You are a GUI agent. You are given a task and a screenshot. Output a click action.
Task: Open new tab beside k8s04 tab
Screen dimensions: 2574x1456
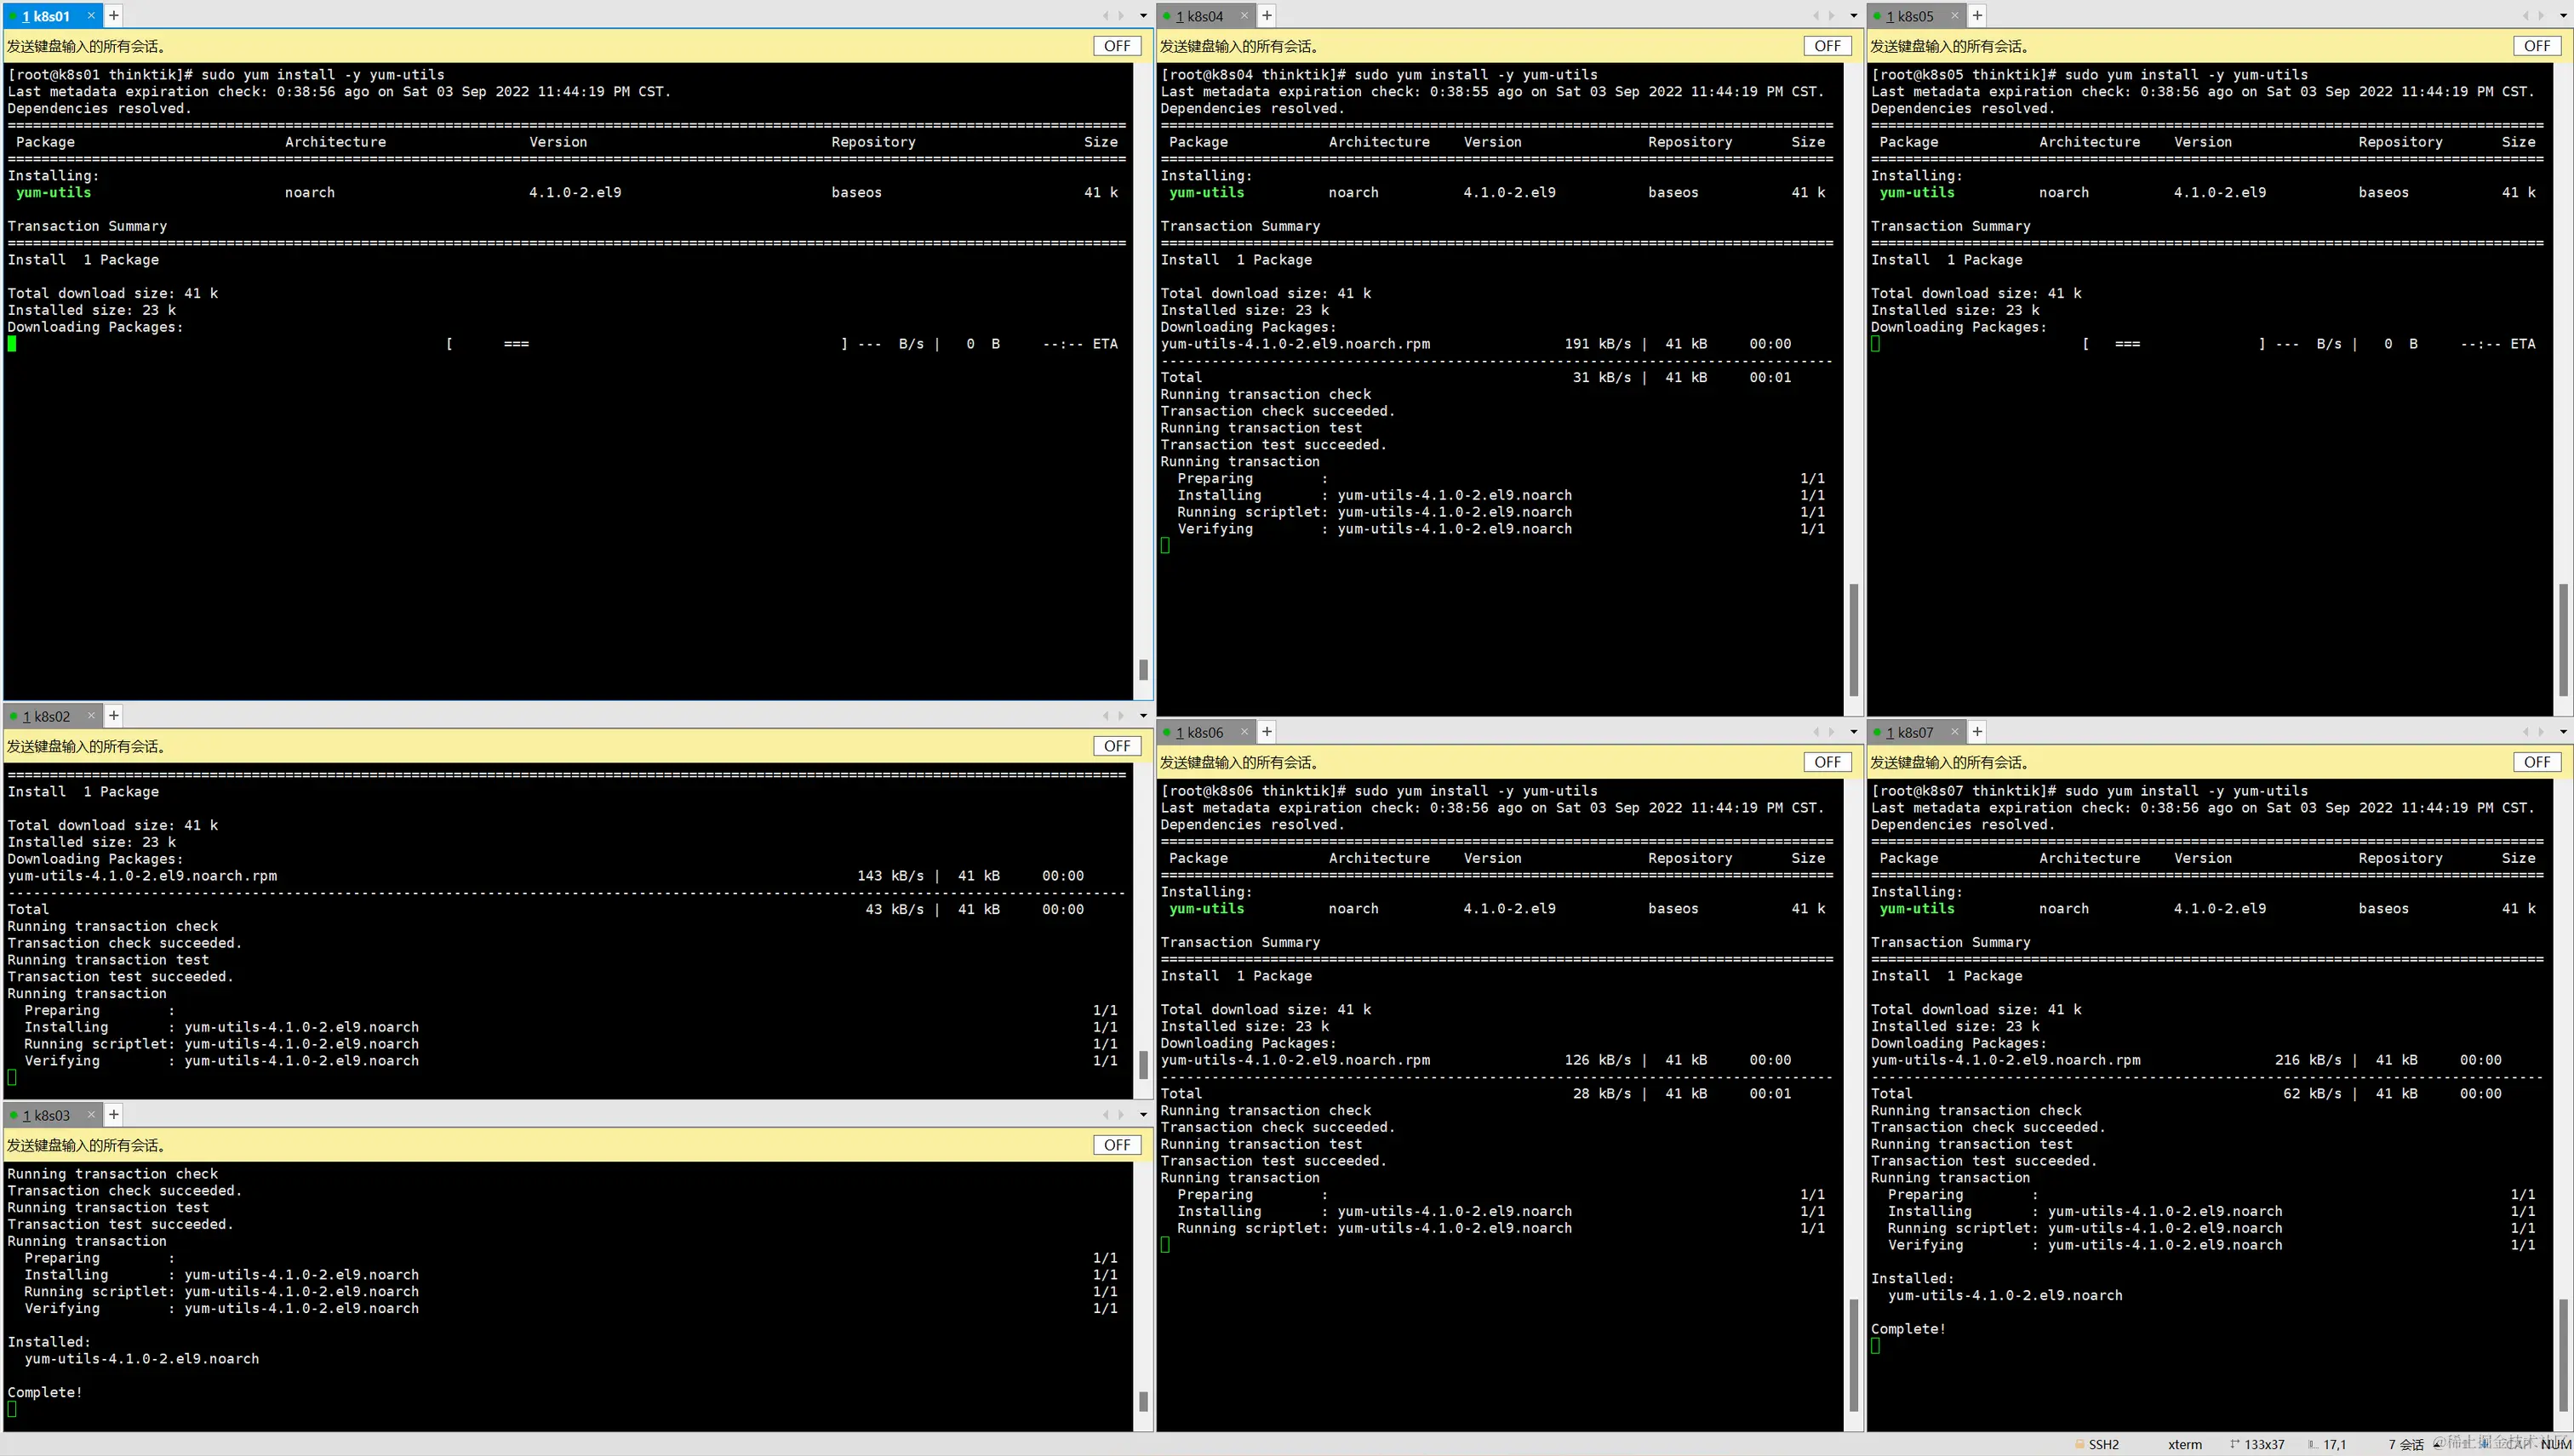pos(1267,16)
